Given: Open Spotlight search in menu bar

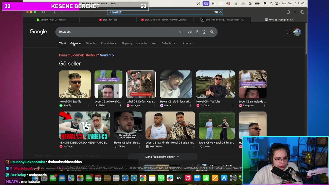Looking at the screenshot, I should 271,4.
